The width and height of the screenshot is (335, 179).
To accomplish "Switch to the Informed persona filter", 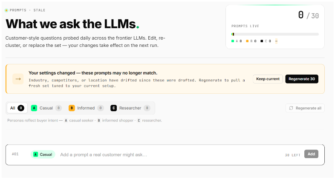I will coord(86,108).
